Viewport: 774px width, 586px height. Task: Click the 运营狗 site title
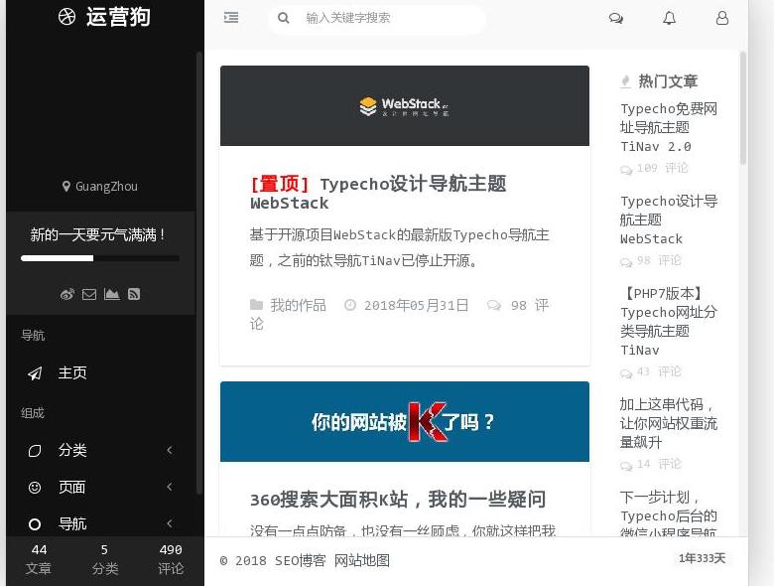118,17
